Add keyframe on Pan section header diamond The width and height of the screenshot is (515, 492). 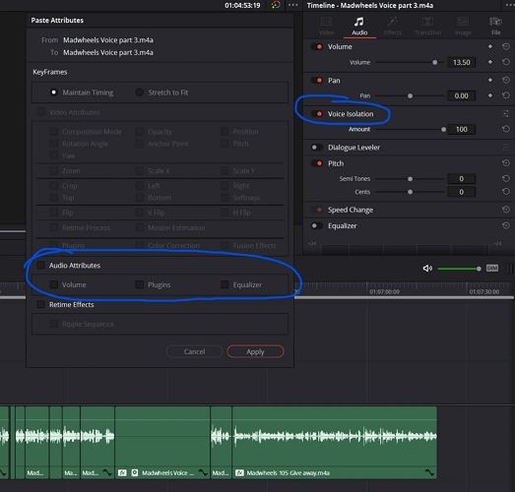click(x=490, y=80)
